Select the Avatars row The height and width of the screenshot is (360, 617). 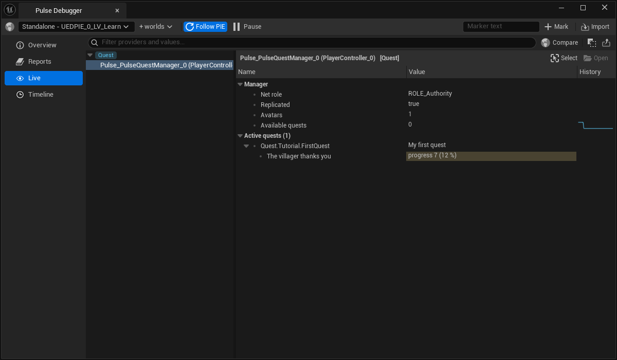(x=426, y=115)
